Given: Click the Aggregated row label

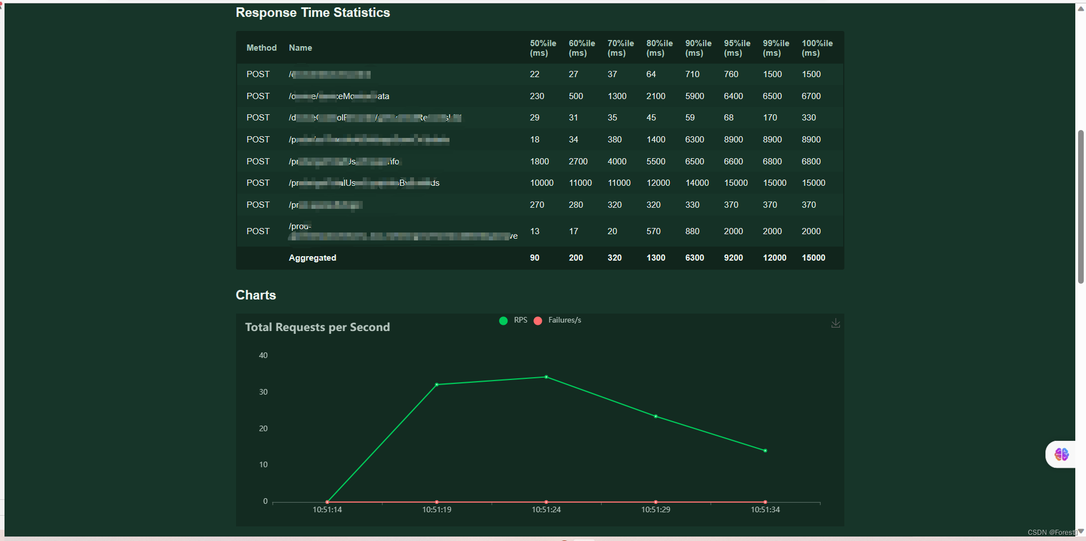Looking at the screenshot, I should pos(313,258).
